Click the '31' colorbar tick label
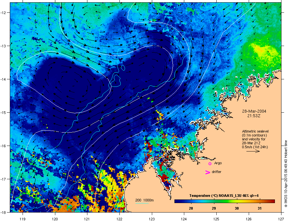This screenshot has width=288, height=222. point(260,208)
